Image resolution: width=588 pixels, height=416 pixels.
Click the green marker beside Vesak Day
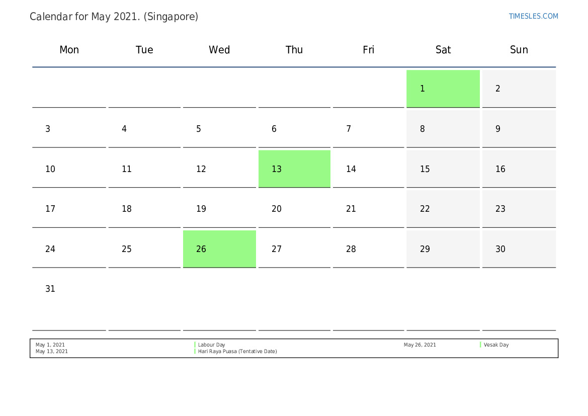480,345
